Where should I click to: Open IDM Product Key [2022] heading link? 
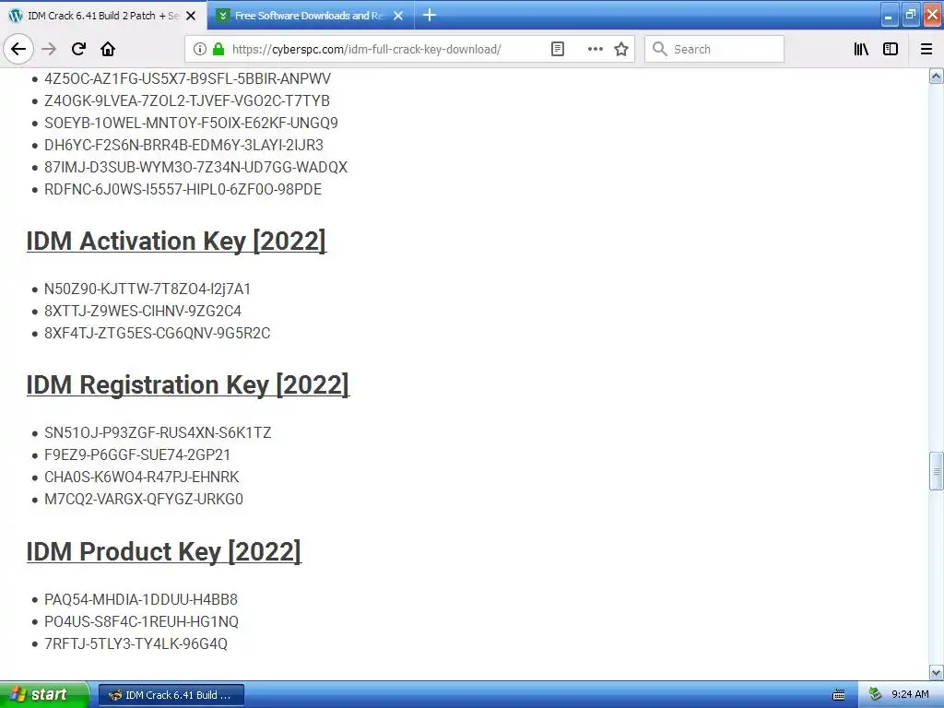click(163, 551)
